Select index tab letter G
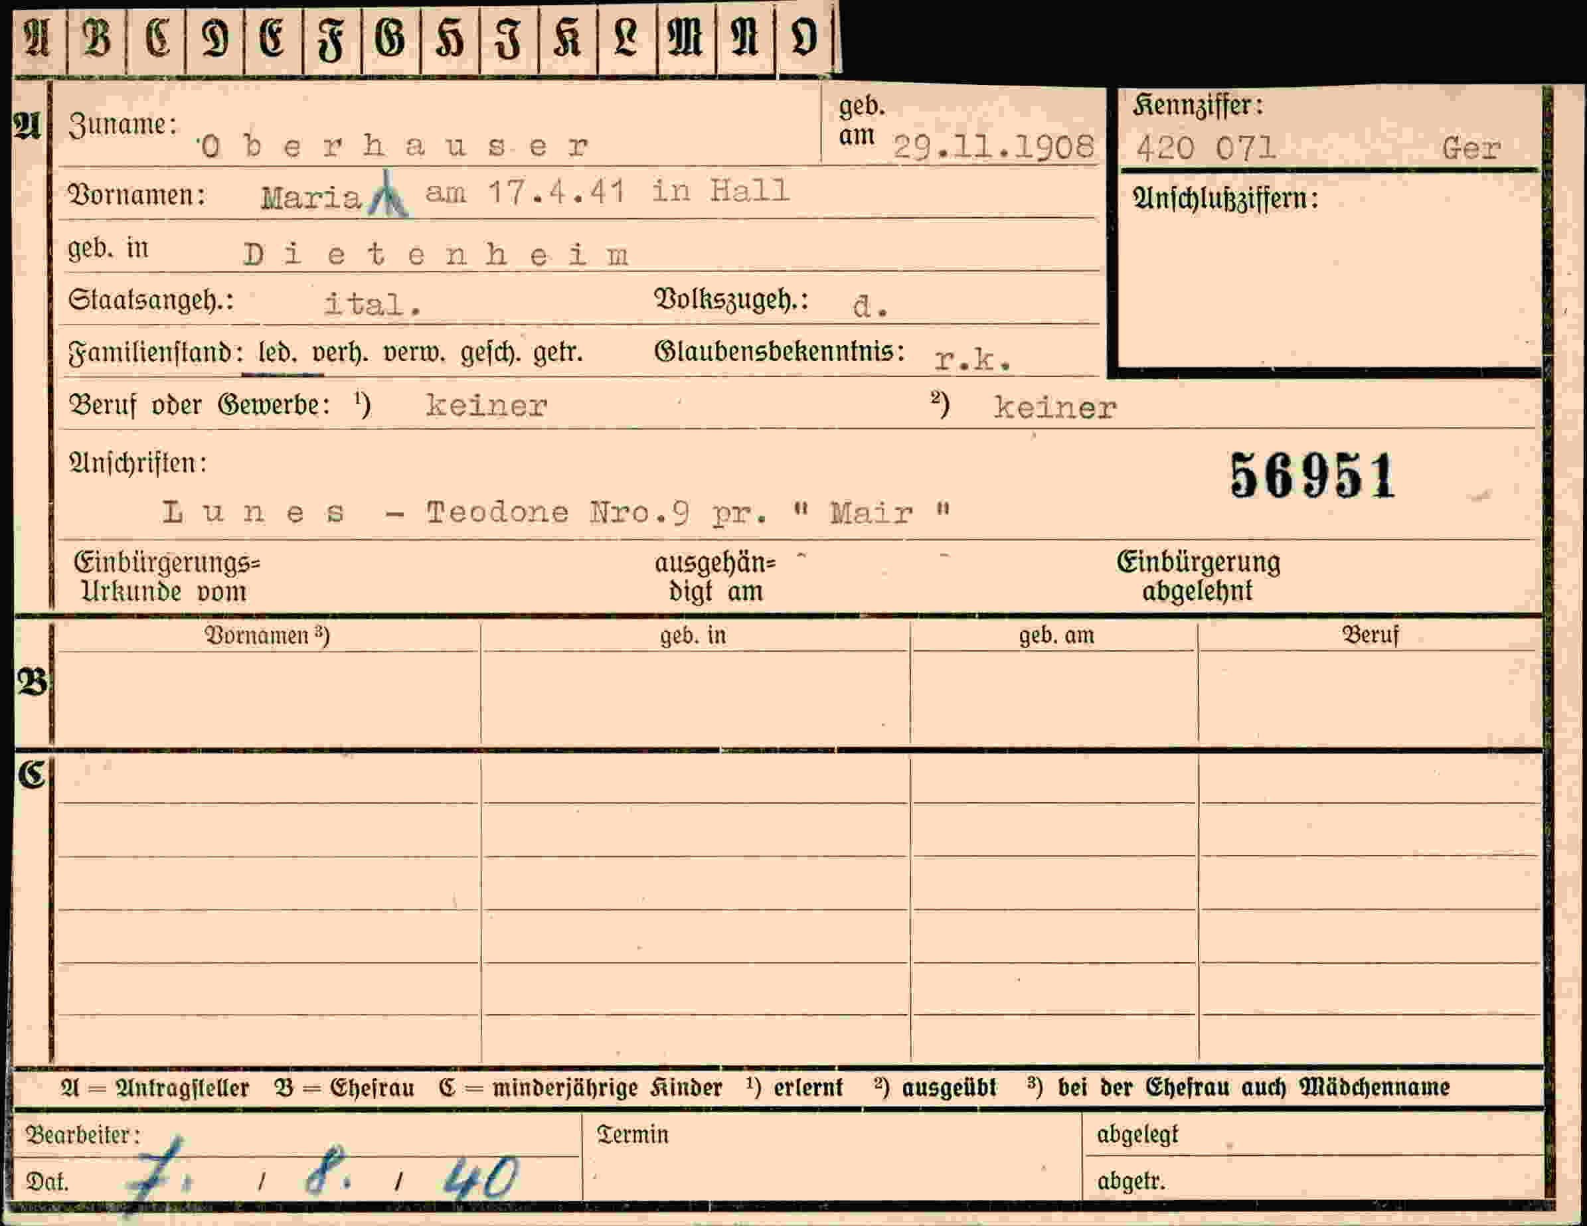This screenshot has height=1226, width=1587. point(391,37)
